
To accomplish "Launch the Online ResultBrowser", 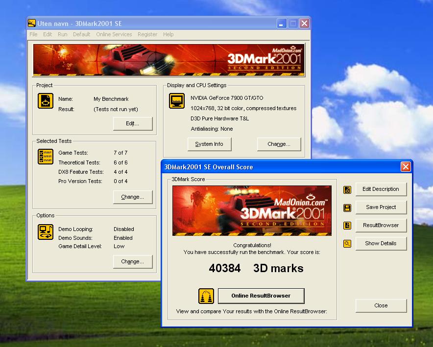I will click(261, 296).
